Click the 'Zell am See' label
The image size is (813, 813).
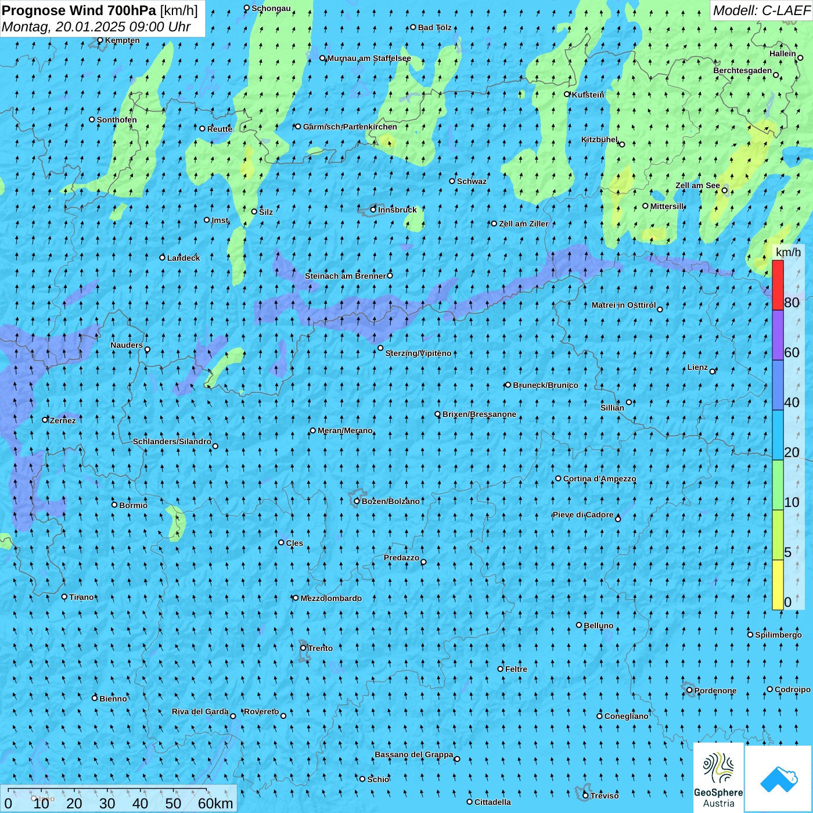click(x=698, y=186)
